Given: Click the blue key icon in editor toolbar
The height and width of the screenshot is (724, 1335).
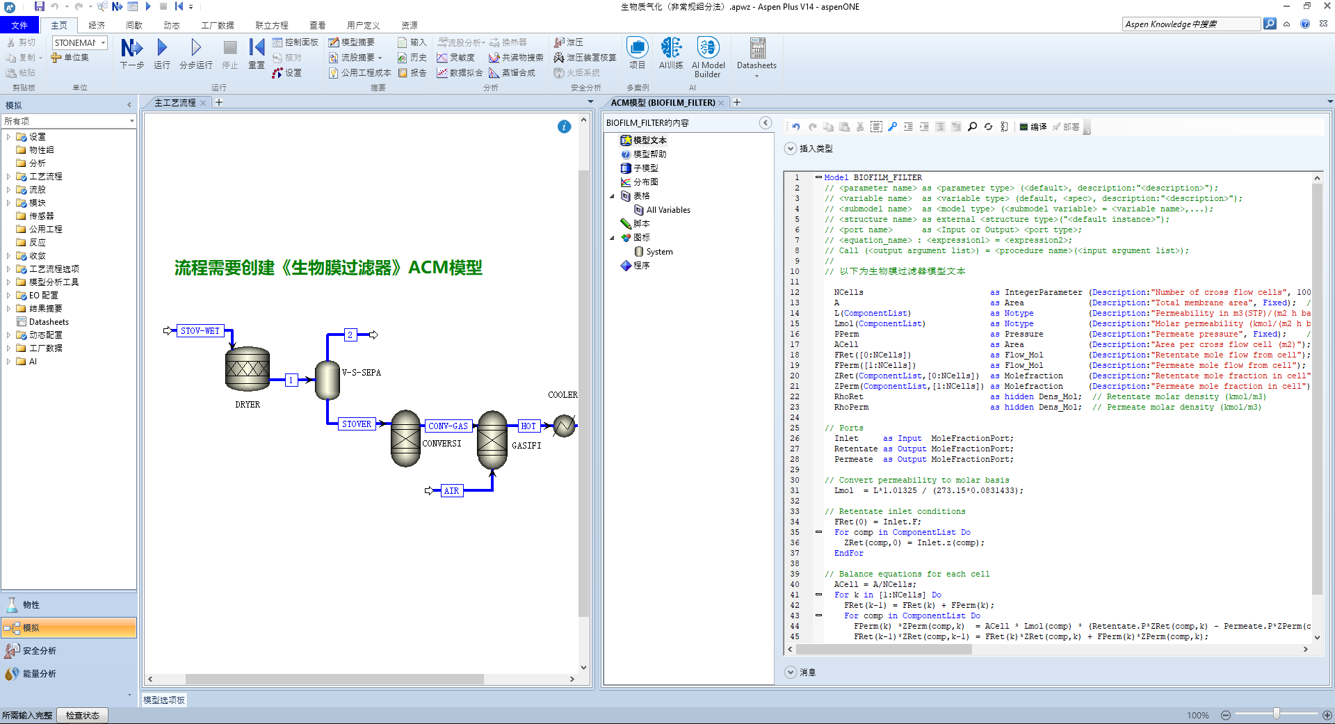Looking at the screenshot, I should pos(892,127).
